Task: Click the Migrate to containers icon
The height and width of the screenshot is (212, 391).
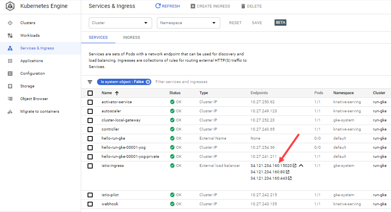Action: (x=10, y=112)
